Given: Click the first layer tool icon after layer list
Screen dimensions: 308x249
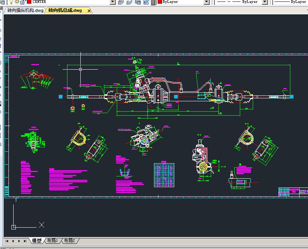Looking at the screenshot, I should tap(121, 2).
